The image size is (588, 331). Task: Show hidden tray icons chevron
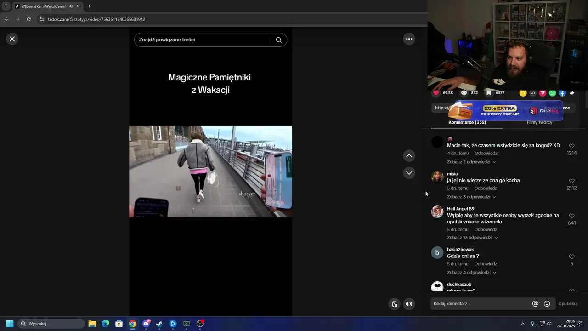point(522,324)
